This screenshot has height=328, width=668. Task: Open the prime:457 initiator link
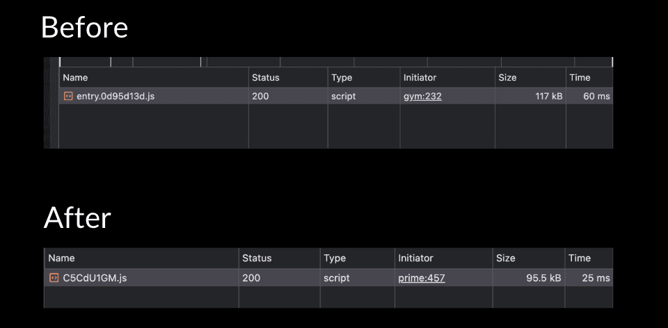click(422, 278)
